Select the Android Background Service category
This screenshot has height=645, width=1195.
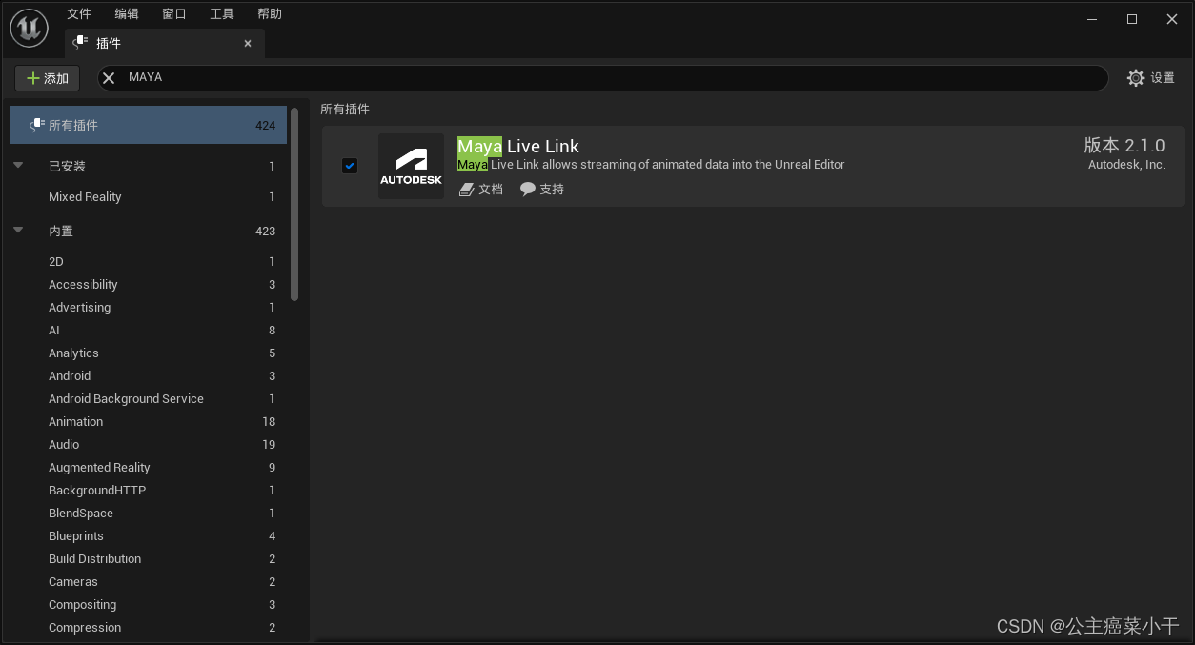pyautogui.click(x=149, y=399)
